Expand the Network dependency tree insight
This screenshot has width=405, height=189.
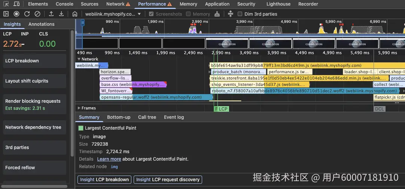tap(34, 127)
